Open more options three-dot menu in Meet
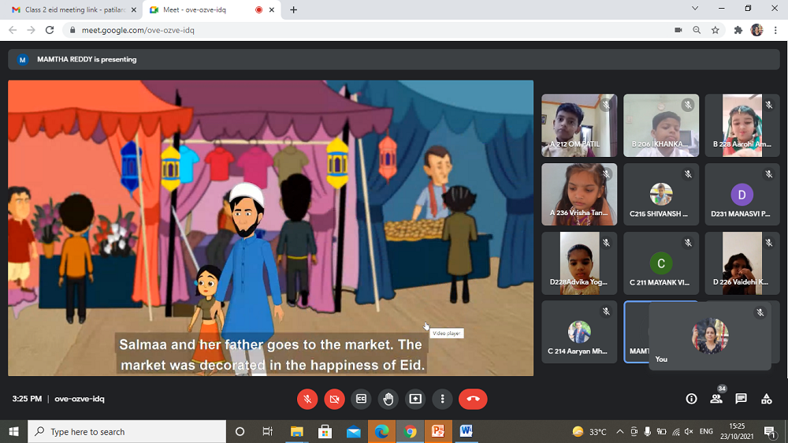The image size is (788, 443). 443,399
